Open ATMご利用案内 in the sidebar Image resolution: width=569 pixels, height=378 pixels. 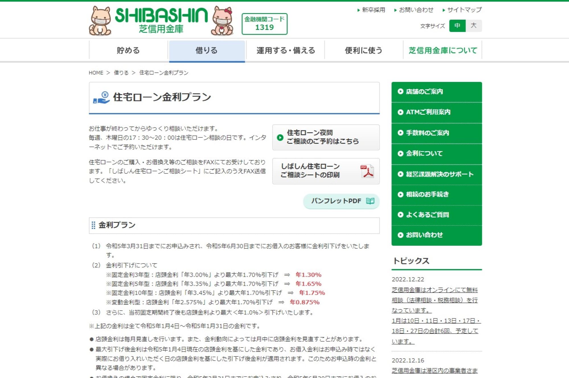click(437, 112)
